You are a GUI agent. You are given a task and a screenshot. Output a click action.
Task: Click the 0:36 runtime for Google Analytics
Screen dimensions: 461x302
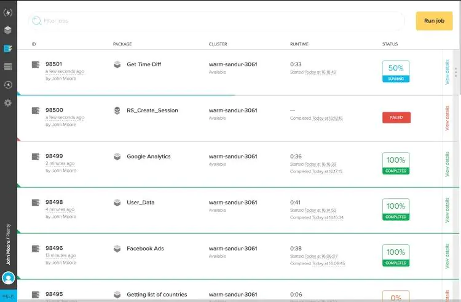pos(296,157)
